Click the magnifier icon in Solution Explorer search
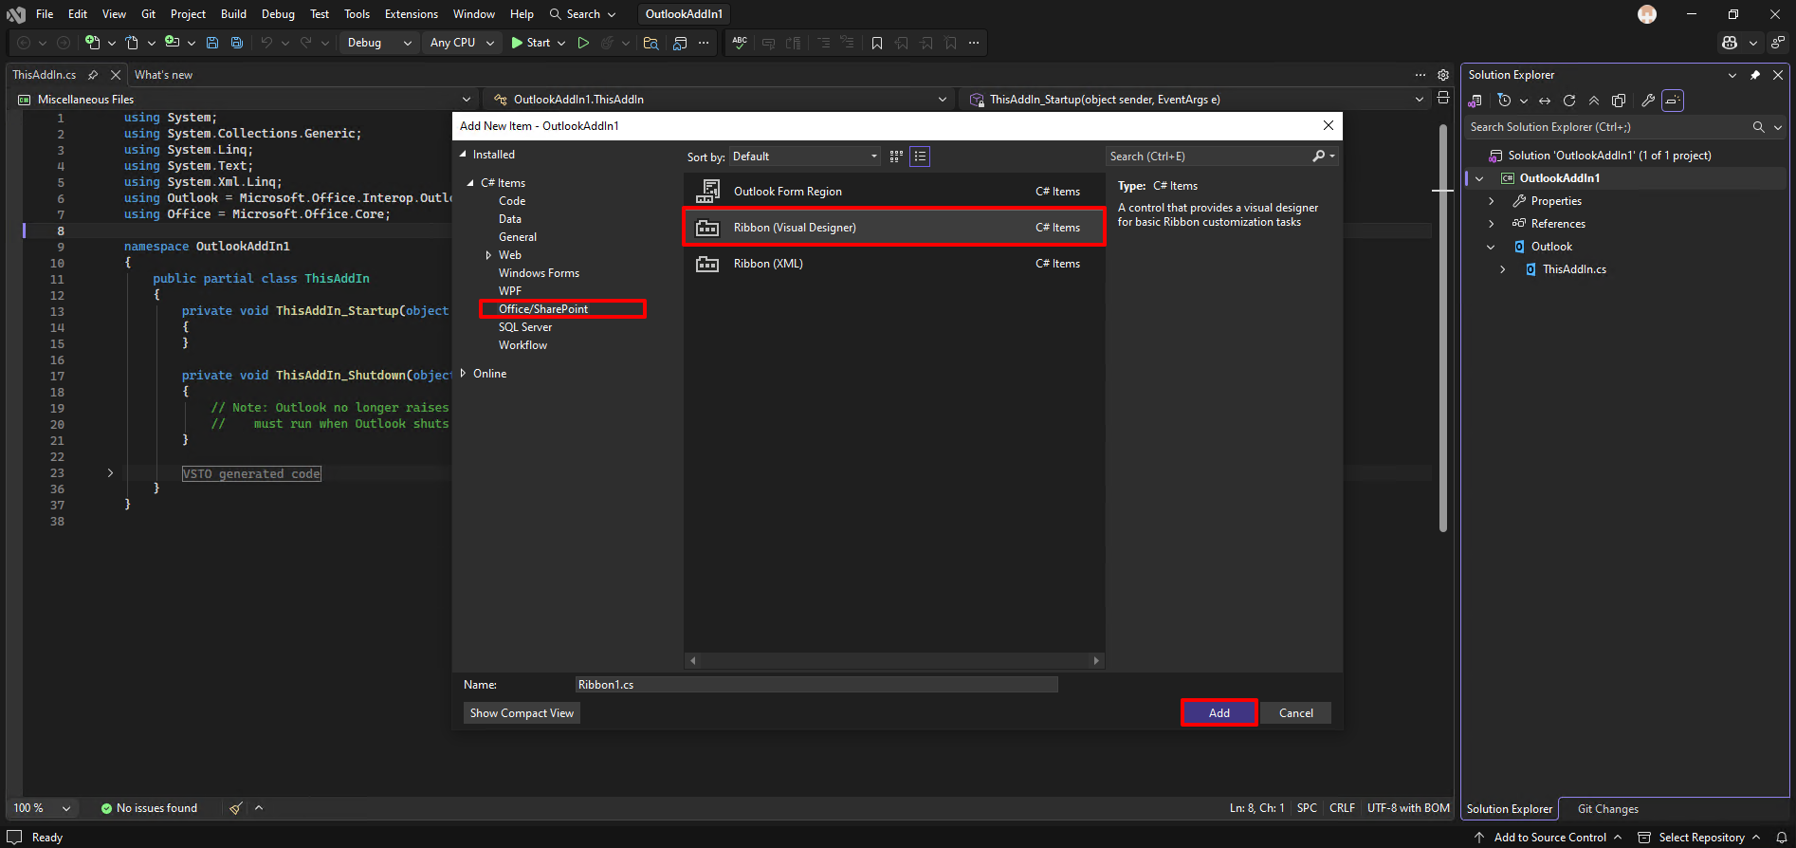The image size is (1796, 848). (1758, 127)
